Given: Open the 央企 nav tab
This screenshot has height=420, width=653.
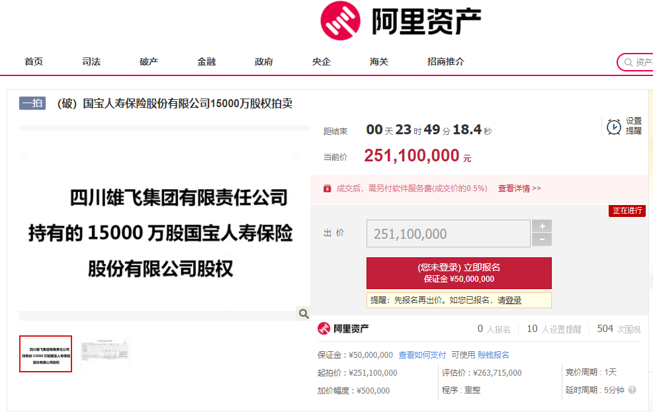Looking at the screenshot, I should (321, 62).
